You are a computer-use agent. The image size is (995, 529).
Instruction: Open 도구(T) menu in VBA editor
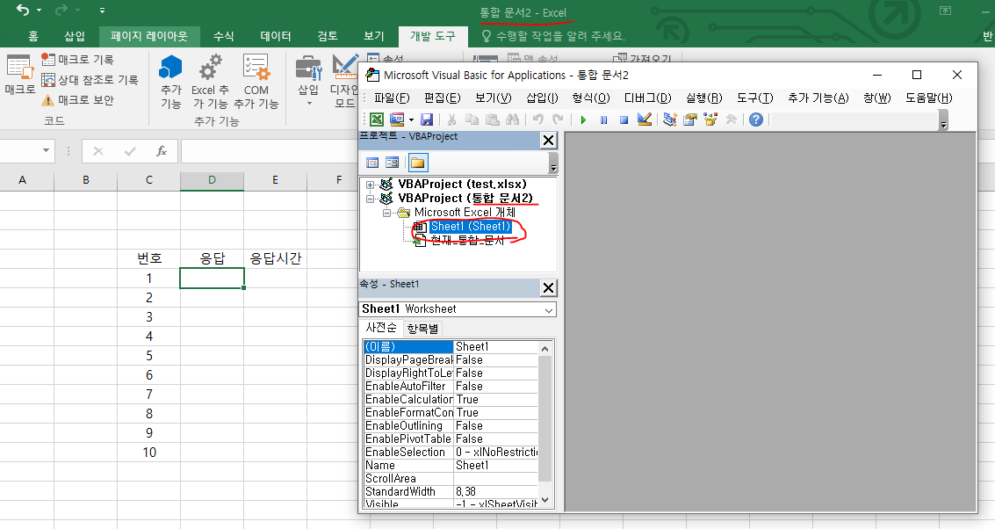(x=754, y=98)
